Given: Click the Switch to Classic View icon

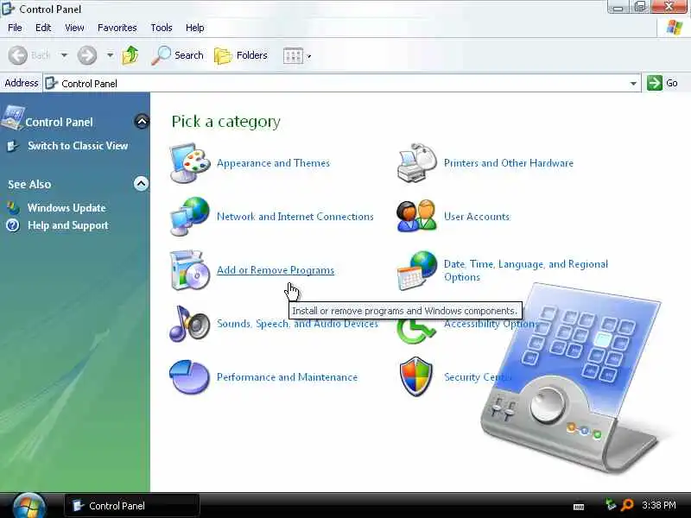Looking at the screenshot, I should point(13,146).
